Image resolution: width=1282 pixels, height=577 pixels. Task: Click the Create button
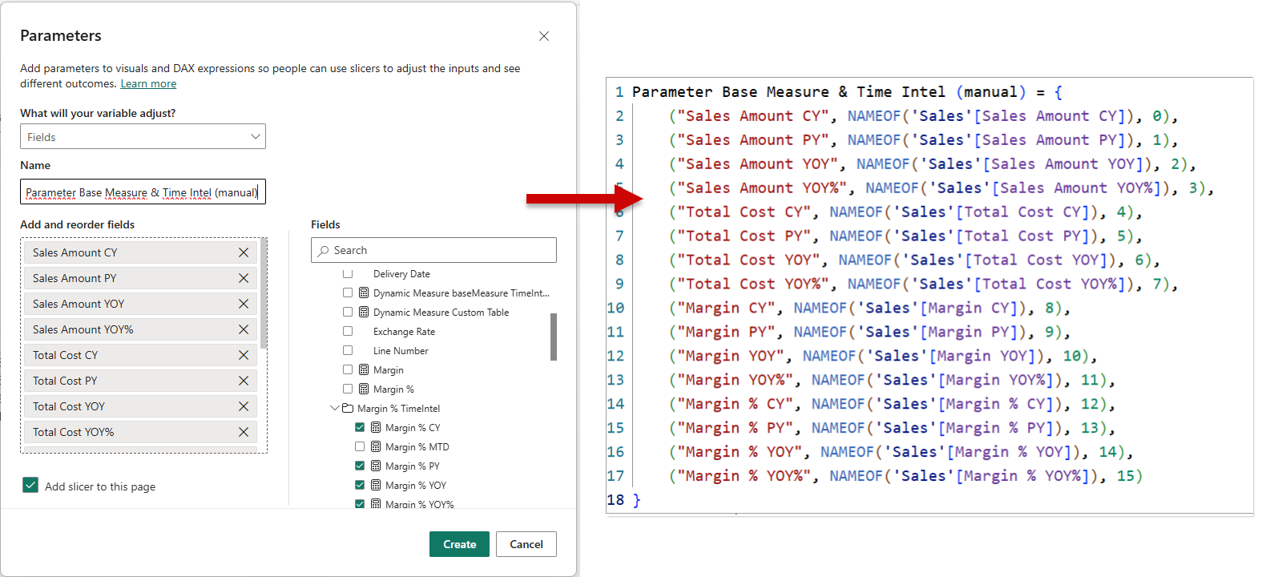tap(459, 544)
